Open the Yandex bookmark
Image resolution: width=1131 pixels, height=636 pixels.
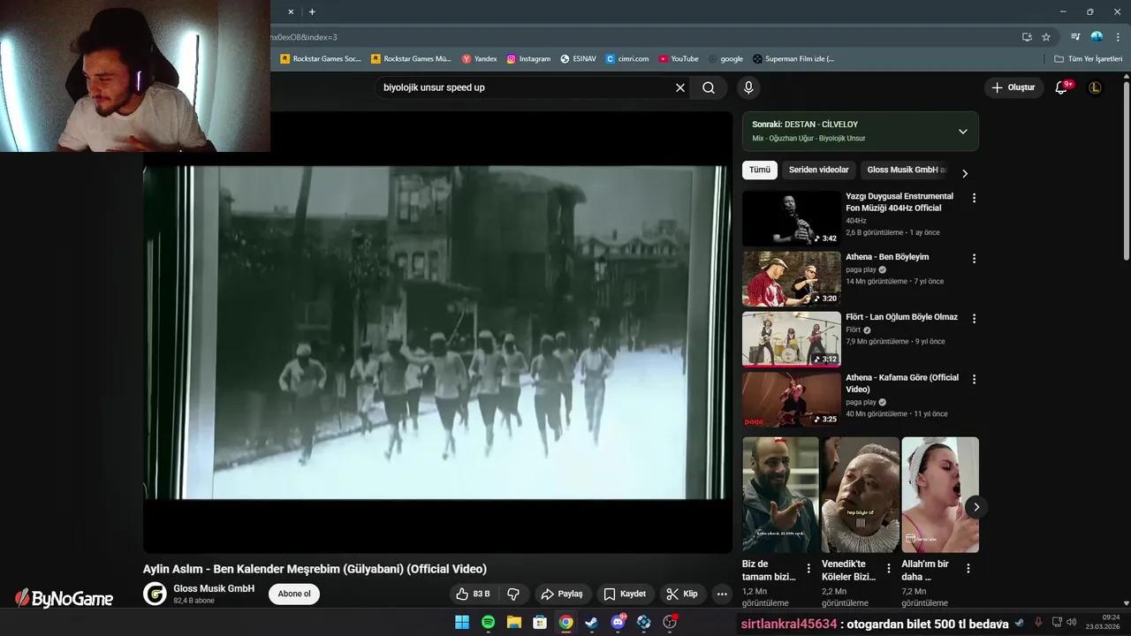tap(480, 59)
